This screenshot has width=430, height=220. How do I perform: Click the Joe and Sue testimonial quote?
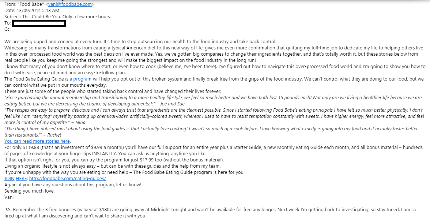click(146, 98)
